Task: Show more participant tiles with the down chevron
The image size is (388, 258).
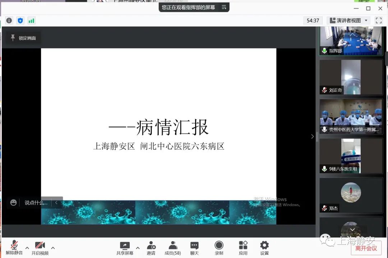Action: 352,230
